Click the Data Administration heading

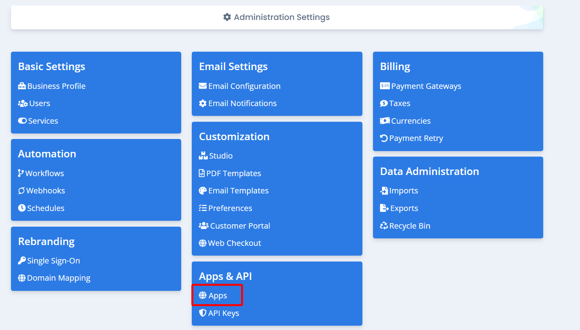pos(429,171)
